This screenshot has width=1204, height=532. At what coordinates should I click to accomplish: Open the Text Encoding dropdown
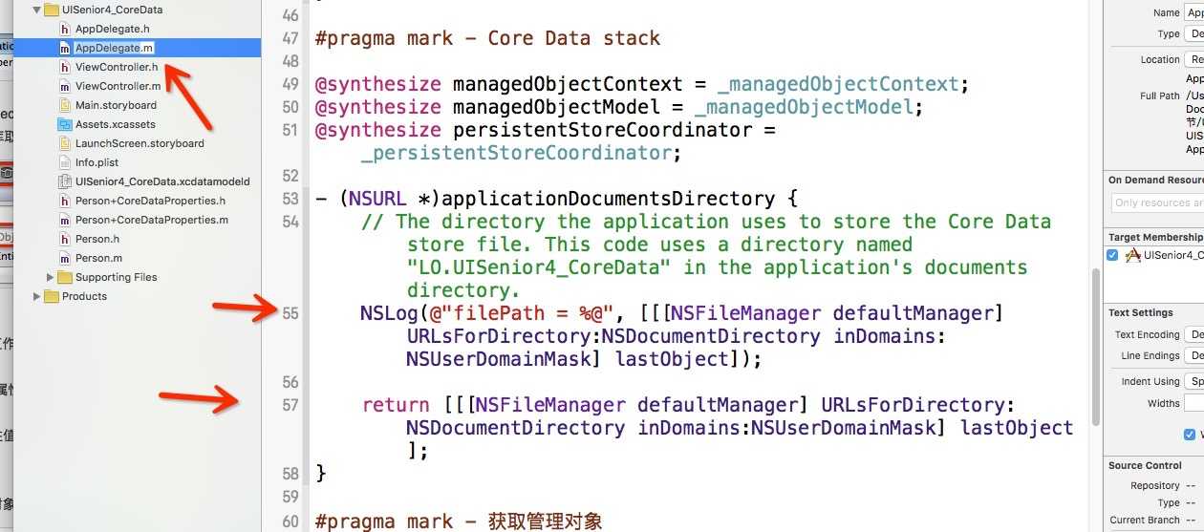point(1194,334)
